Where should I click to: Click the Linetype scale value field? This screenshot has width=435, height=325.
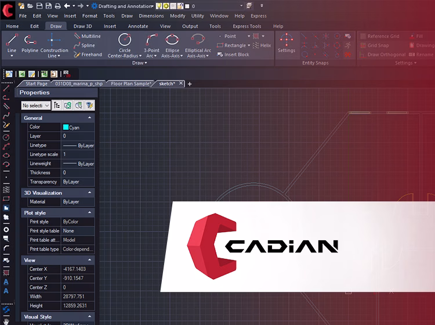[x=78, y=154]
